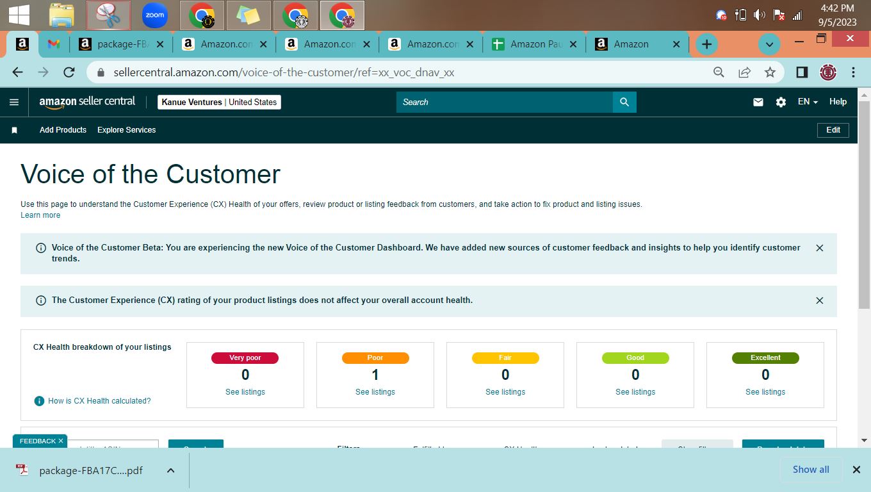Click the page scrollbar up arrow

(864, 94)
